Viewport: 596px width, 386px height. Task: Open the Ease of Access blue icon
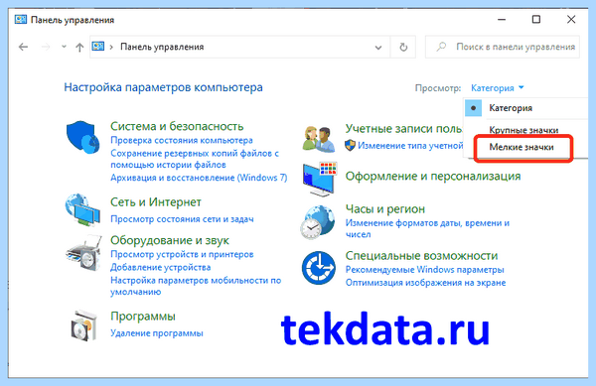pos(319,268)
